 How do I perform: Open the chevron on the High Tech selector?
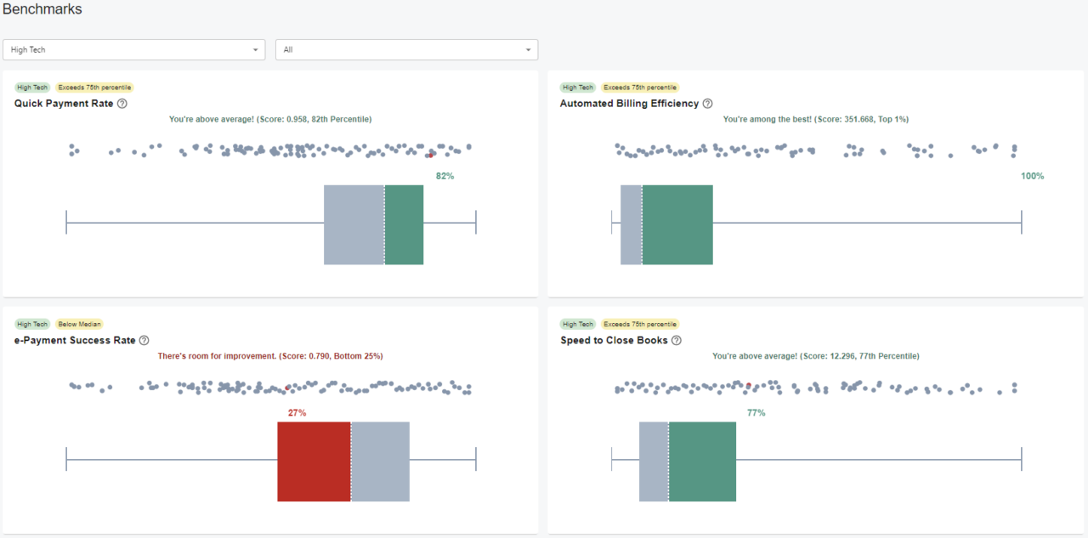[x=254, y=49]
